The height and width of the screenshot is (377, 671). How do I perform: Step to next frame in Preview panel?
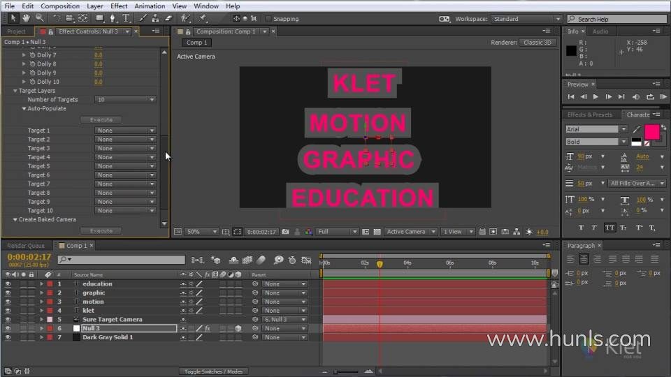coord(608,97)
